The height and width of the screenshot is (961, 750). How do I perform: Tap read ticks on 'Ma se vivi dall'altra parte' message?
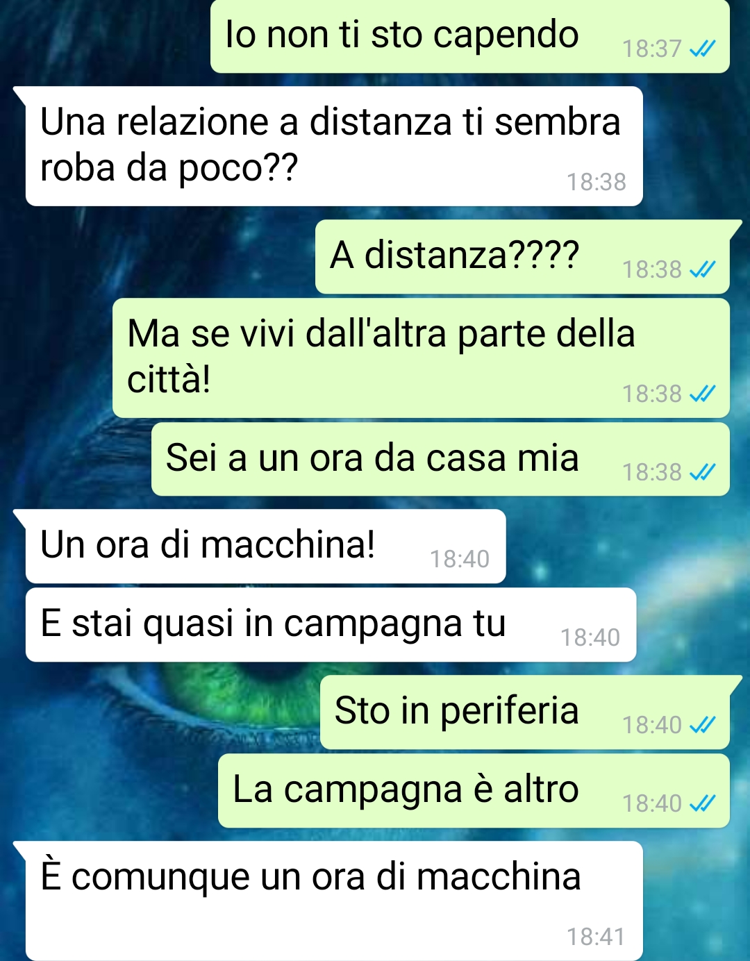click(702, 394)
